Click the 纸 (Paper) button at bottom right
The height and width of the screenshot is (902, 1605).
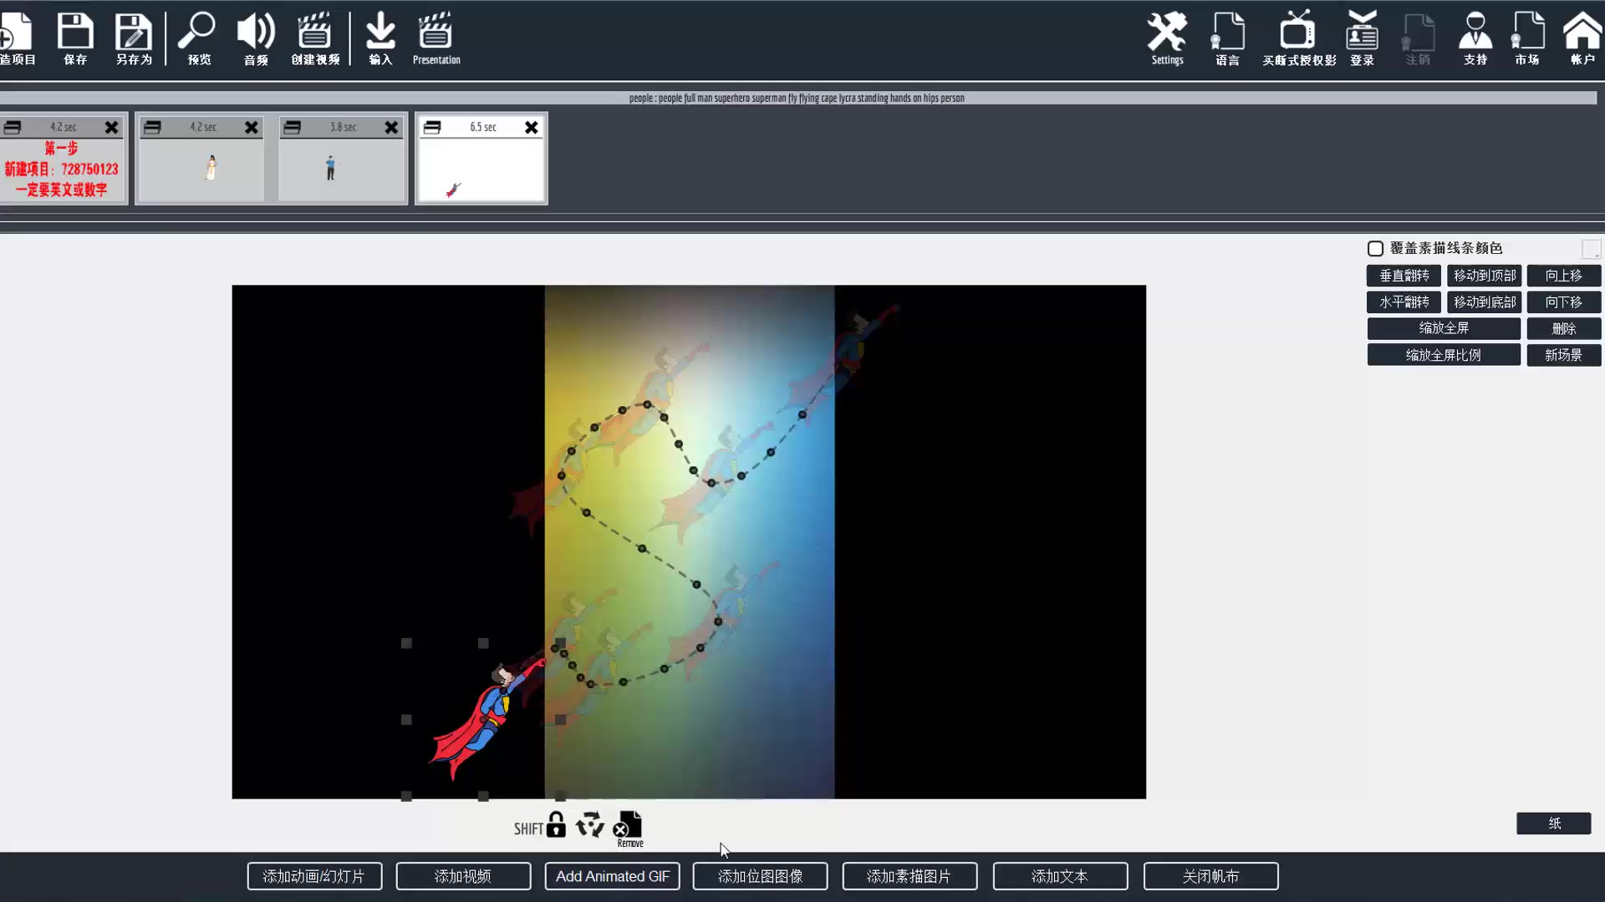1554,823
